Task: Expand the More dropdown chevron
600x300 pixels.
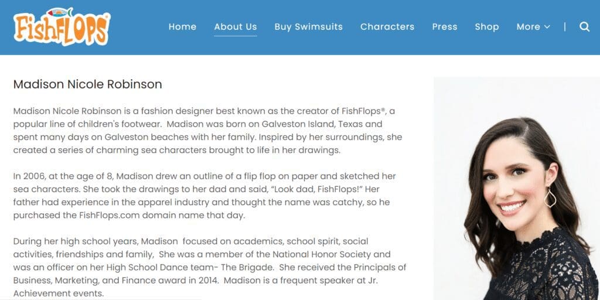Action: [547, 27]
